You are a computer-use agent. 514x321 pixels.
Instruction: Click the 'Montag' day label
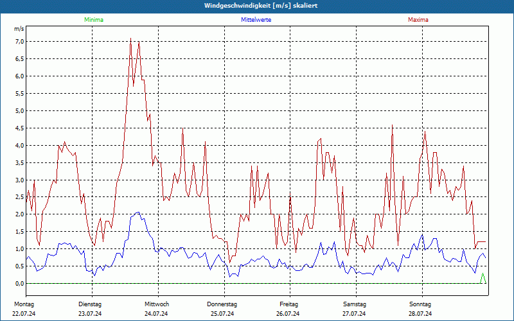point(24,304)
